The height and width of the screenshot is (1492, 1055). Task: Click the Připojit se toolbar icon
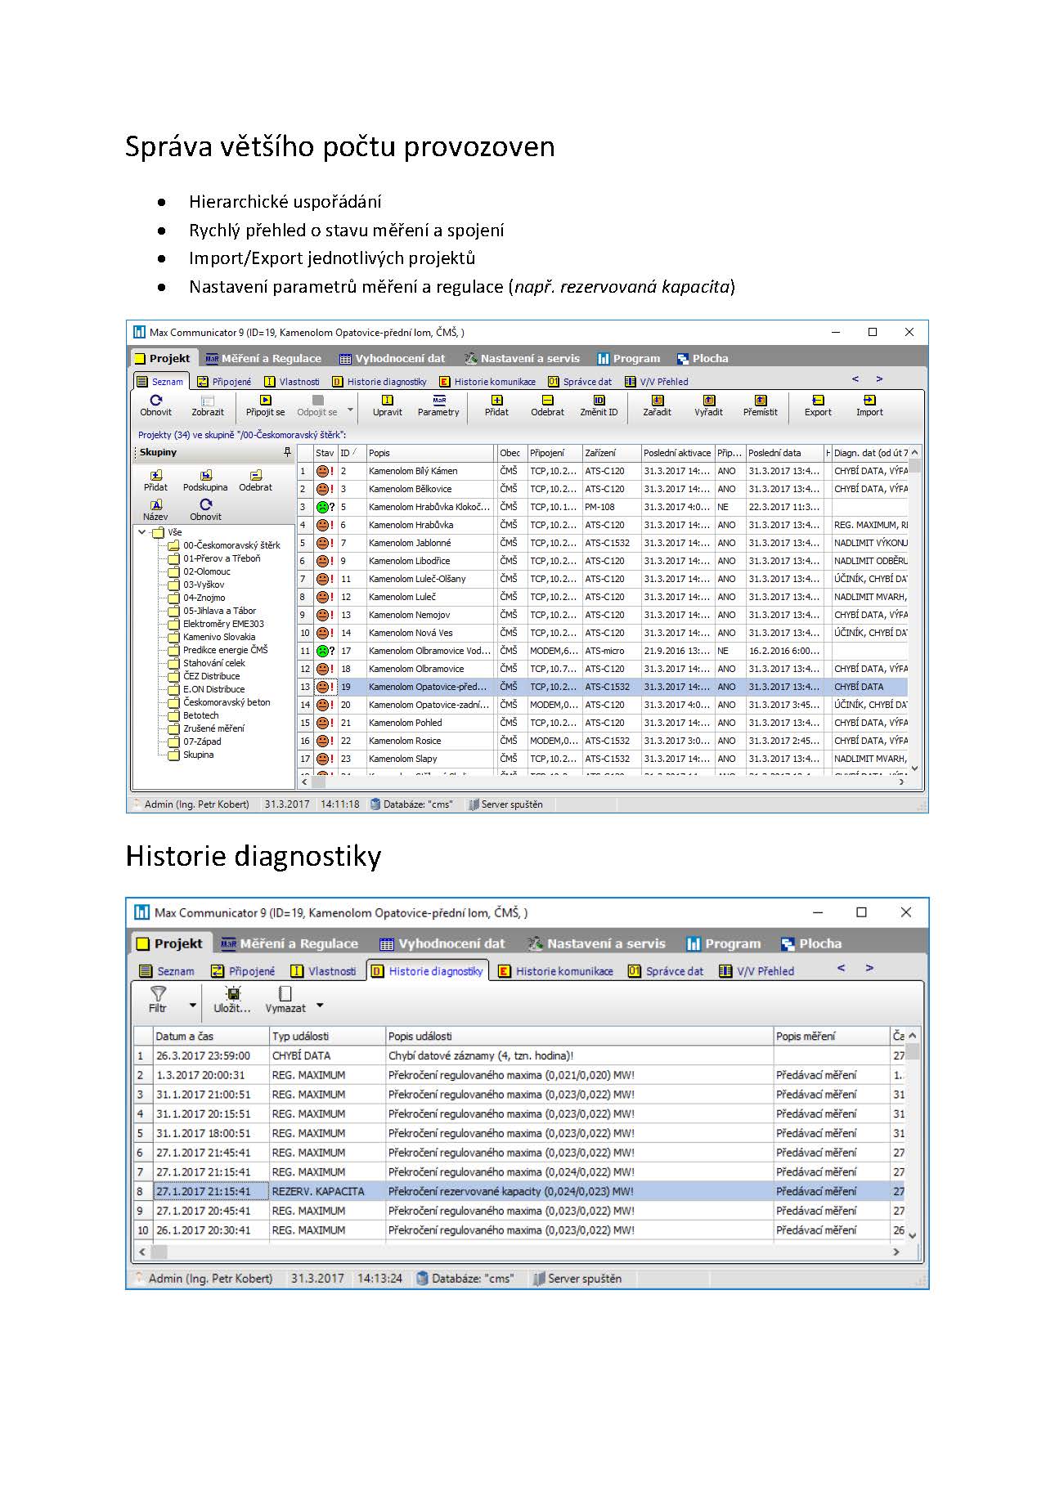click(x=265, y=405)
